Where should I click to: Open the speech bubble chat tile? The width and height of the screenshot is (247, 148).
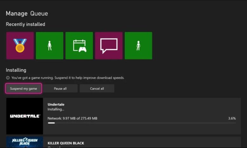pos(109,46)
